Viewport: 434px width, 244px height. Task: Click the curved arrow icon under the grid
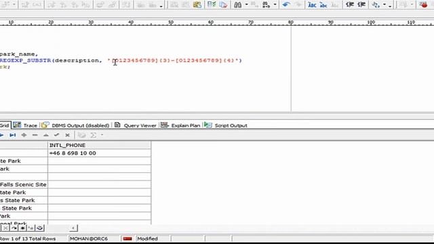14,228
